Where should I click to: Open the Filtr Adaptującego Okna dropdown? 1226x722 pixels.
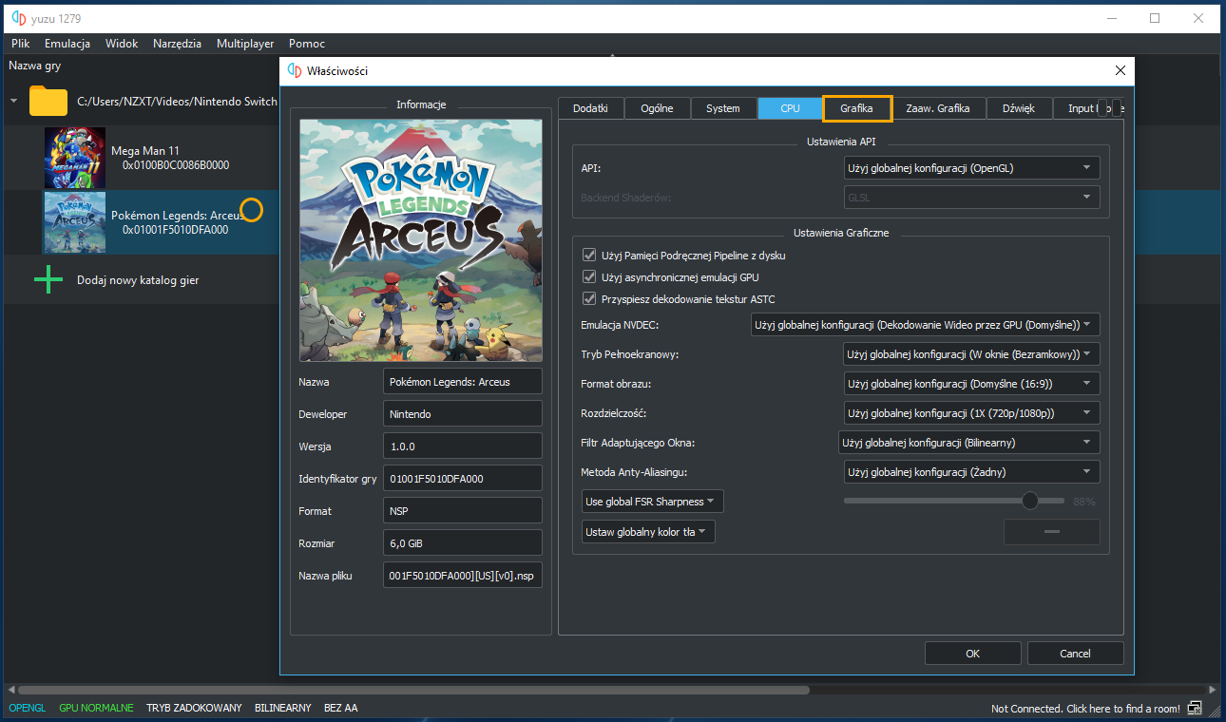tap(968, 443)
